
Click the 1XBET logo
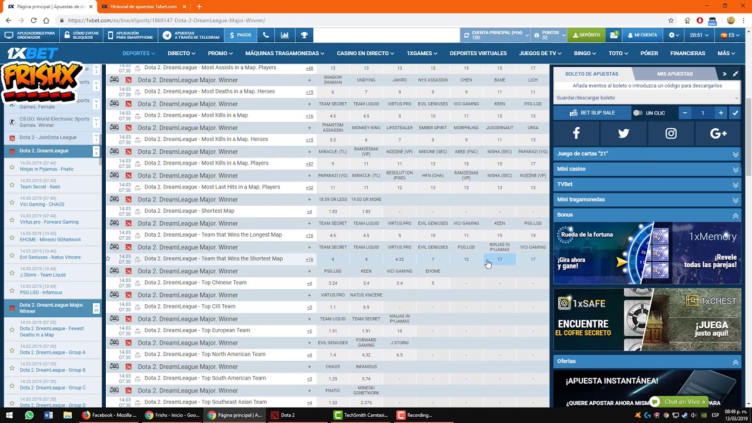point(32,53)
